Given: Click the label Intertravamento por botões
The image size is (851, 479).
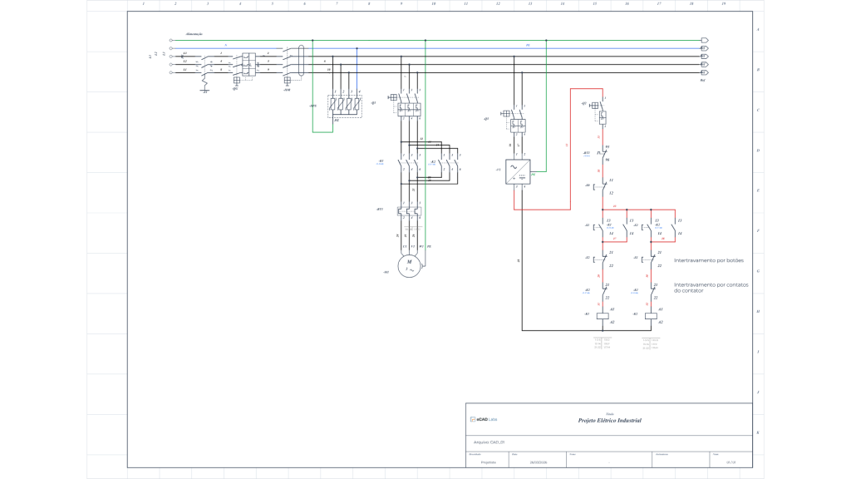Looking at the screenshot, I should [x=711, y=260].
